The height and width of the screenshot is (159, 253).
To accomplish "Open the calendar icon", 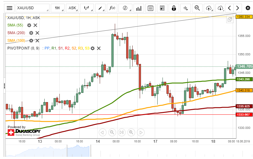I will coord(151,8).
